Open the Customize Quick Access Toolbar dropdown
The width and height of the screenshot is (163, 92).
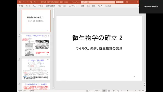point(38,2)
